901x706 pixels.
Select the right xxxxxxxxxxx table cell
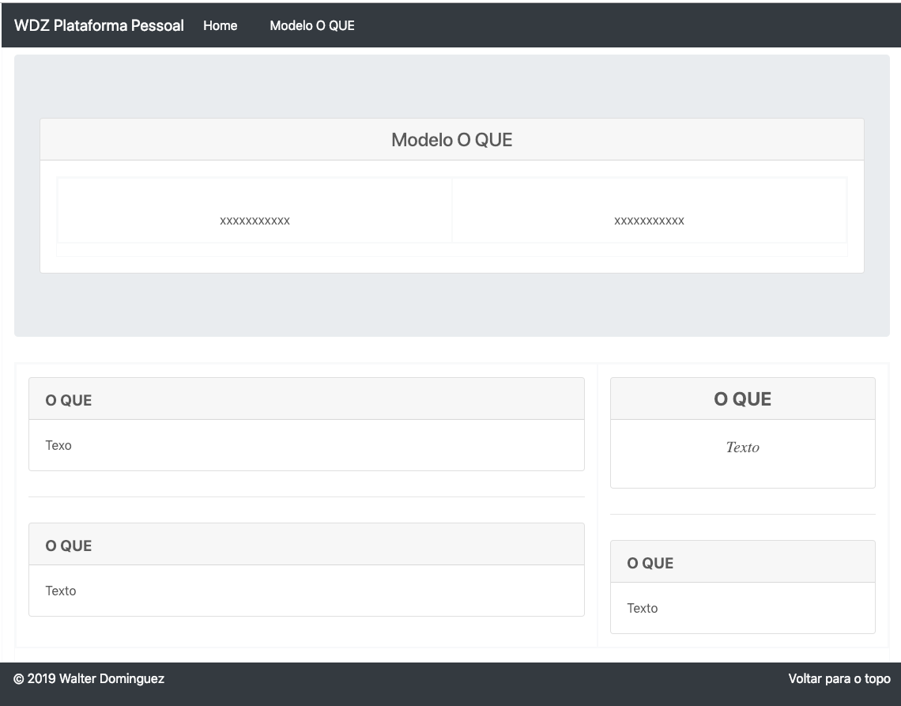649,221
